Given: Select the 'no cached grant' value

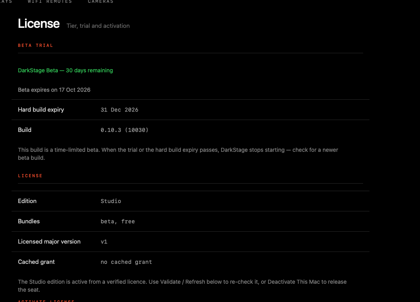Looking at the screenshot, I should click(x=126, y=262).
